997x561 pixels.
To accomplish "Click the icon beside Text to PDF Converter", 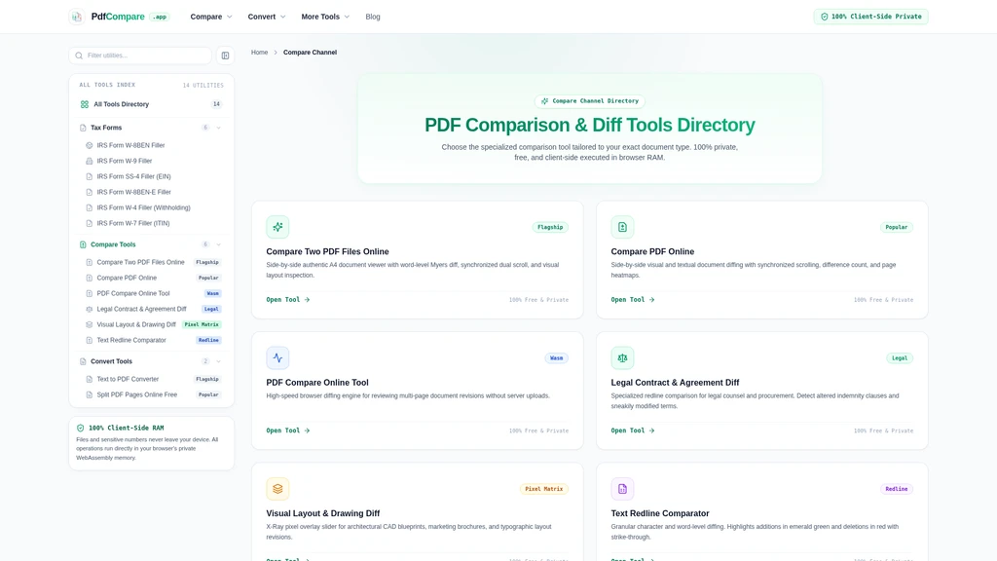I will 89,379.
